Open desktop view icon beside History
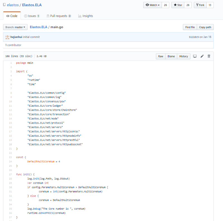Screen dimensions: 223x221 [x=195, y=56]
